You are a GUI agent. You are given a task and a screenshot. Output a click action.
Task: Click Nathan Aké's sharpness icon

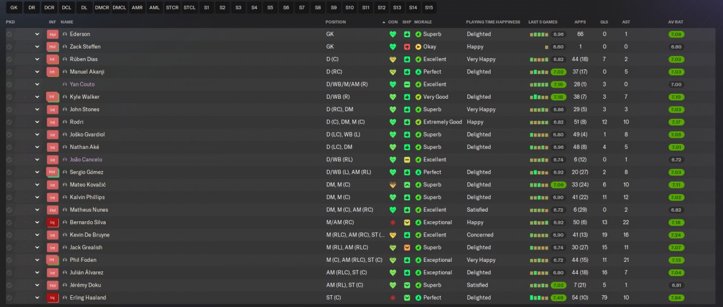(x=407, y=147)
